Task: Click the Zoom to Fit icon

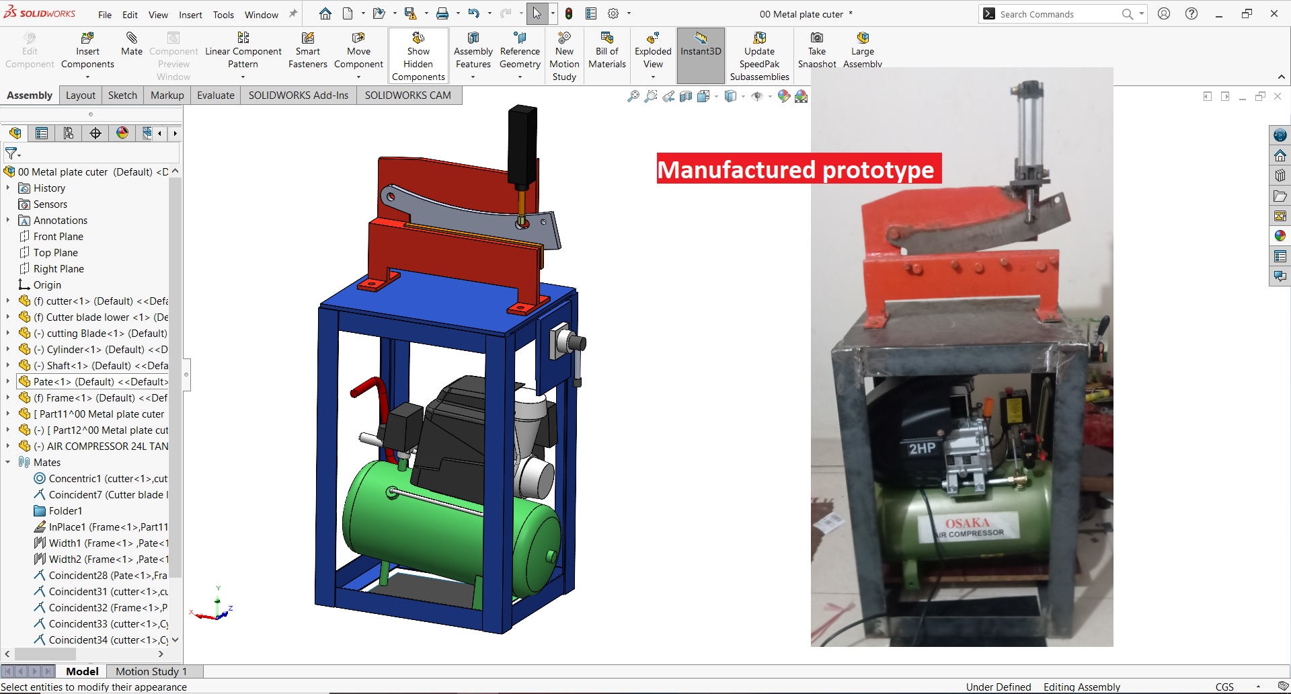Action: [x=633, y=97]
